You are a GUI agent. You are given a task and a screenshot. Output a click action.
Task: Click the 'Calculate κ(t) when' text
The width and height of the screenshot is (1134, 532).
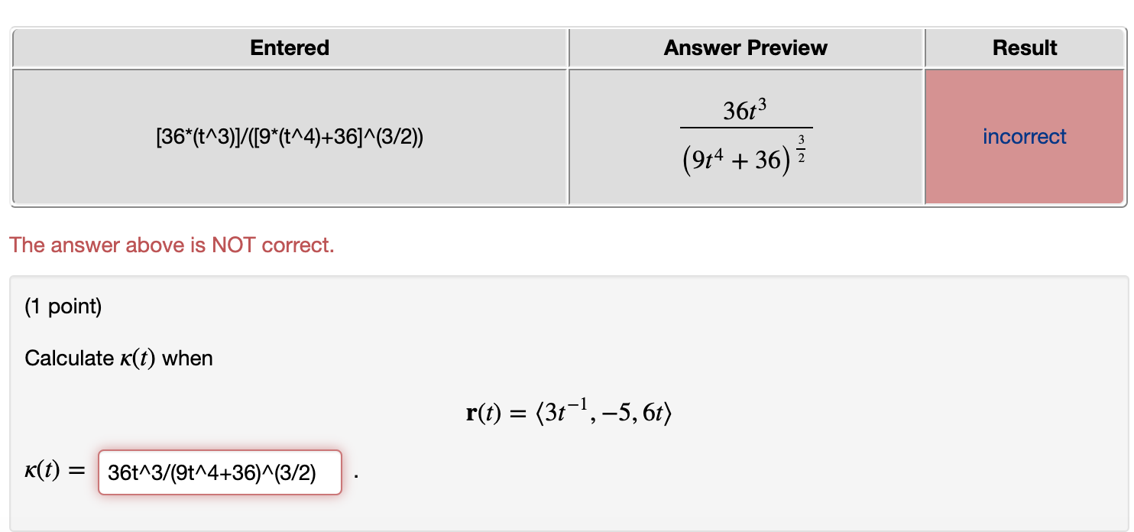[x=118, y=358]
